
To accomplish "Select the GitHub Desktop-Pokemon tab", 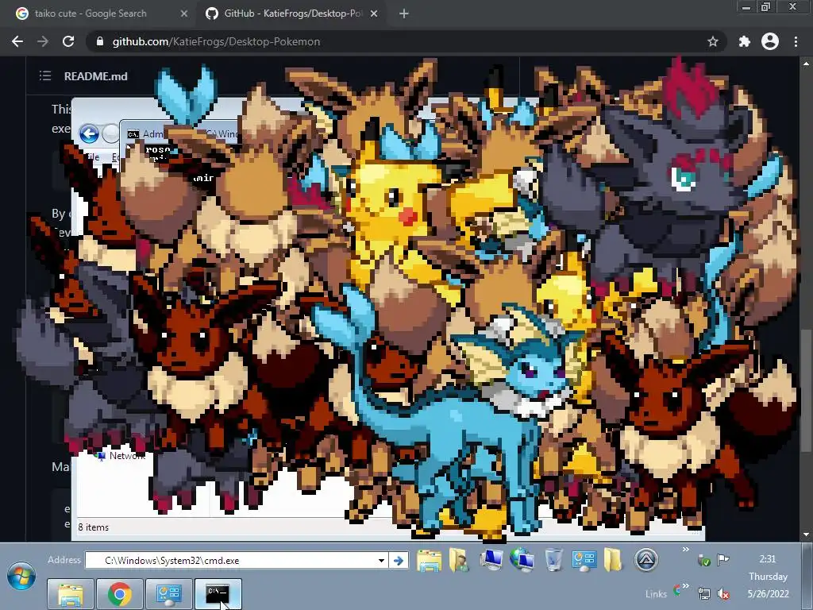I will (292, 14).
